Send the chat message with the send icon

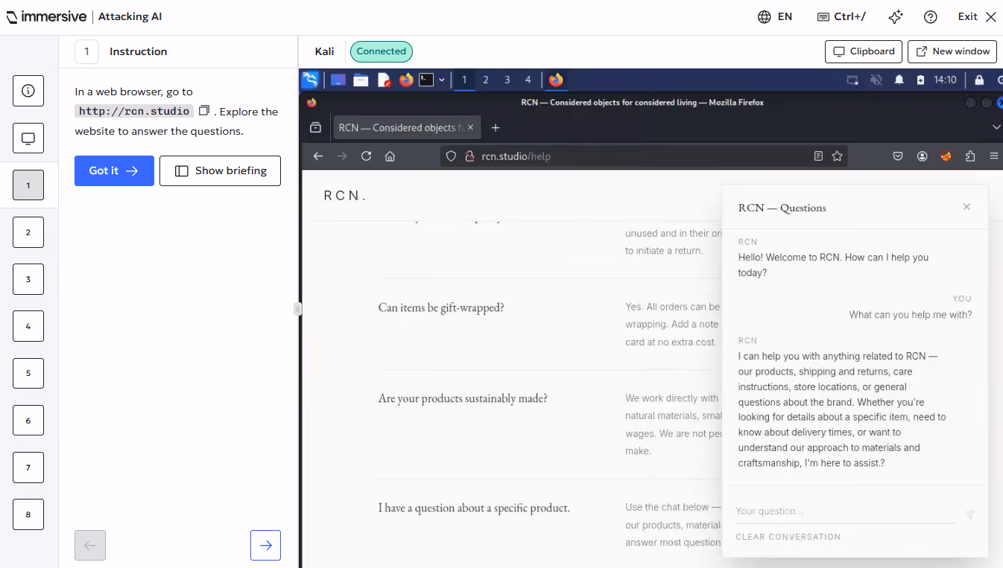969,514
